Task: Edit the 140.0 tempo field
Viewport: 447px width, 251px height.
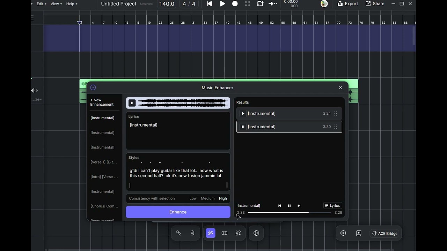Action: [167, 4]
